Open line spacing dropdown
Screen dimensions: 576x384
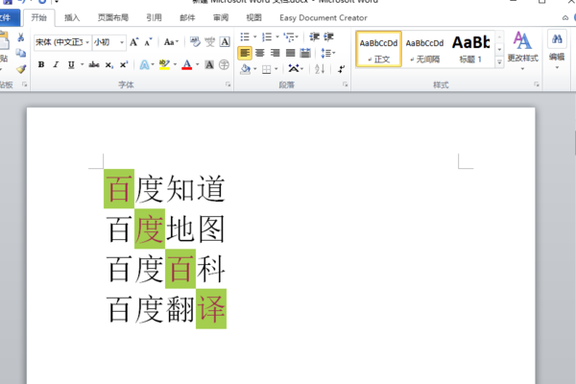[x=328, y=54]
